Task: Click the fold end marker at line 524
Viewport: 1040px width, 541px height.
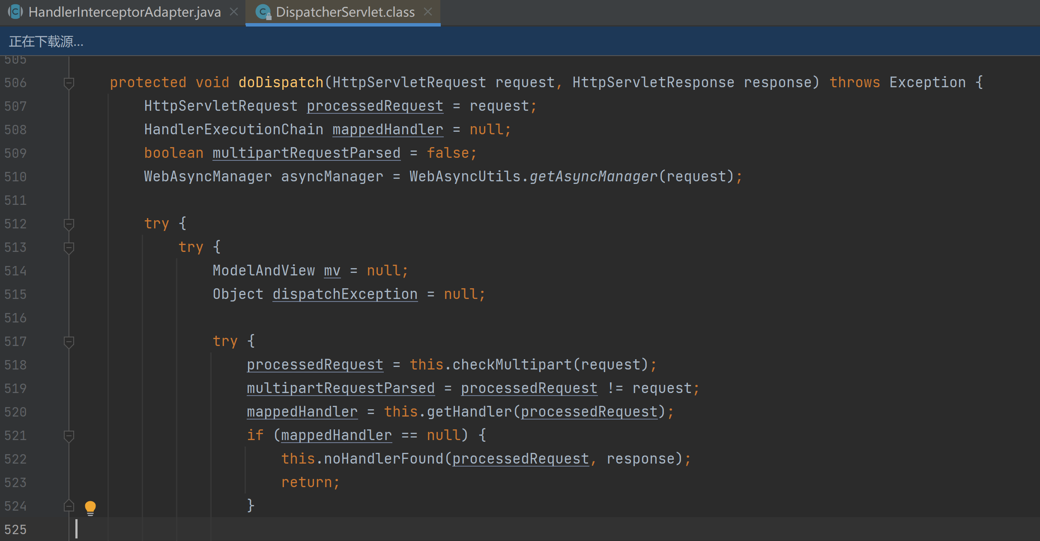Action: (x=69, y=506)
